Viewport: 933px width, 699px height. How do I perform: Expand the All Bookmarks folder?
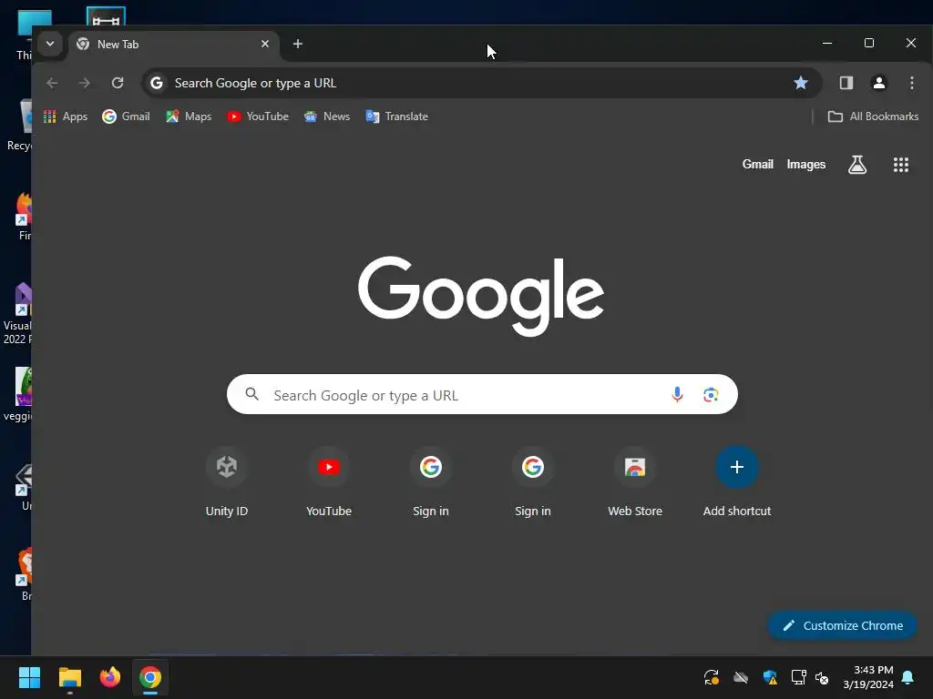coord(873,116)
